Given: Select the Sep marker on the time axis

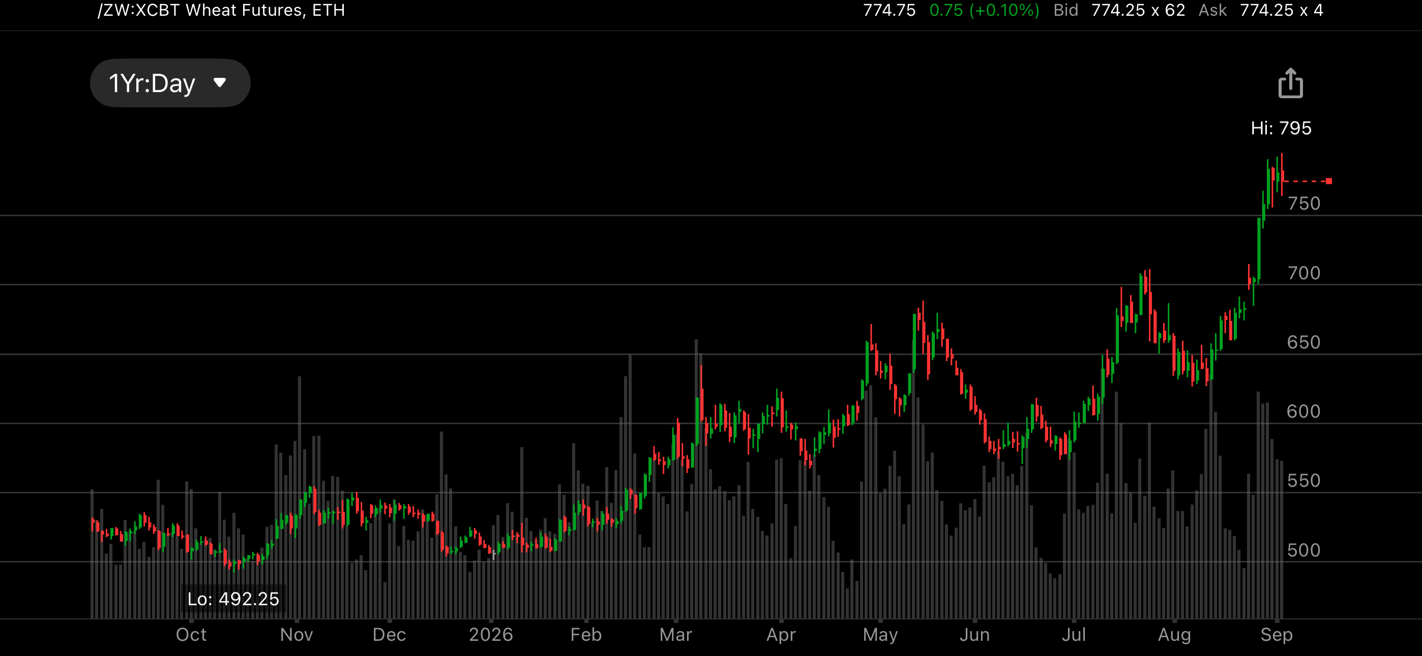Looking at the screenshot, I should coord(1276,635).
